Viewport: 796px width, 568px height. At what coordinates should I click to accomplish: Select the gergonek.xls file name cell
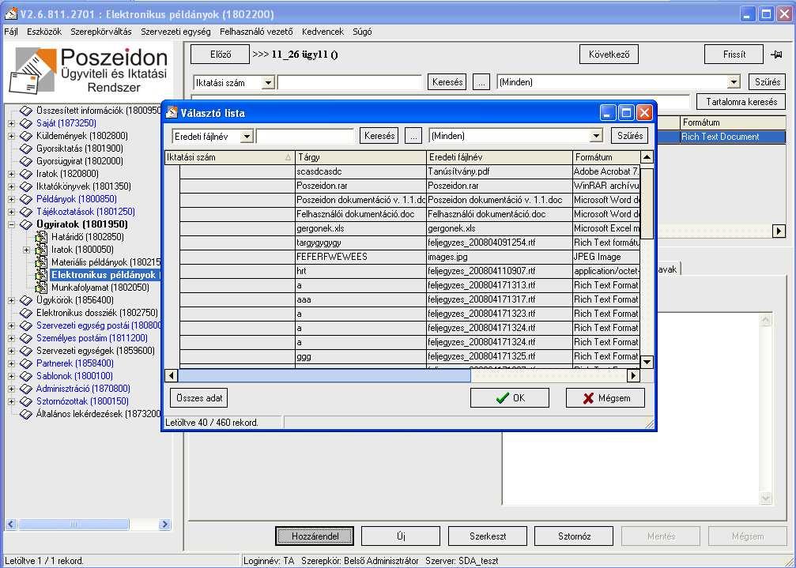[500, 228]
